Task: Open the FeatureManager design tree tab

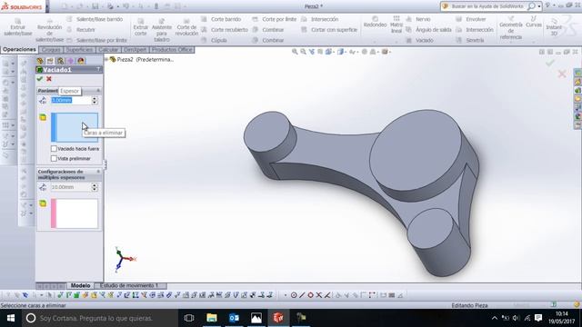Action: point(40,61)
